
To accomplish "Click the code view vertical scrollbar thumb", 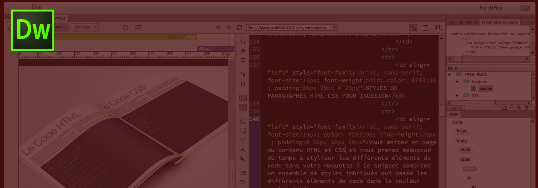I will pos(441,111).
